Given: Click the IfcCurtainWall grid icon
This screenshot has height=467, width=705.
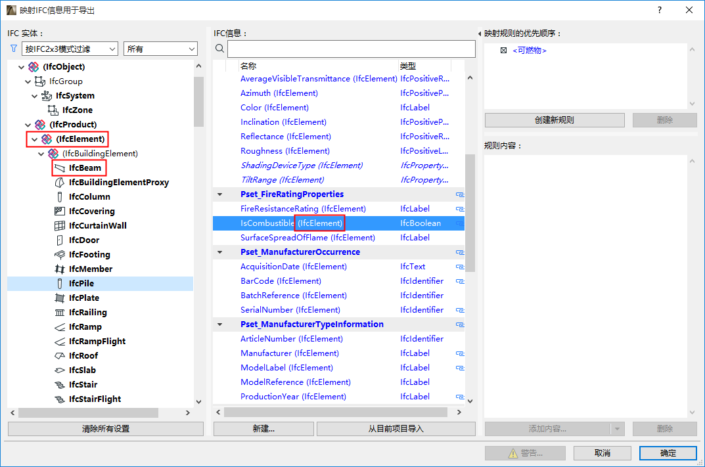Looking at the screenshot, I should click(x=60, y=226).
